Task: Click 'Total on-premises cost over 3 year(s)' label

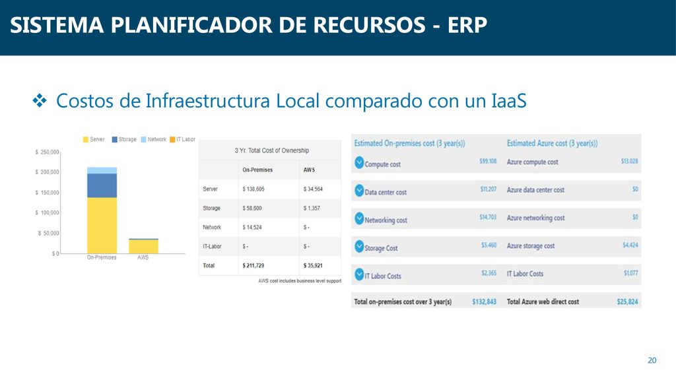Action: click(x=403, y=301)
